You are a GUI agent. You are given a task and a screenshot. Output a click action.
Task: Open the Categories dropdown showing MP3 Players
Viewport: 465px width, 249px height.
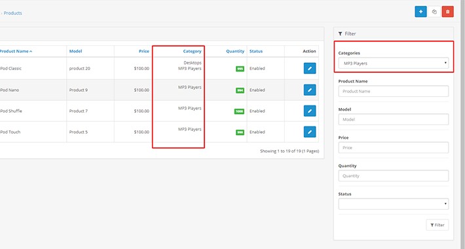tap(393, 63)
